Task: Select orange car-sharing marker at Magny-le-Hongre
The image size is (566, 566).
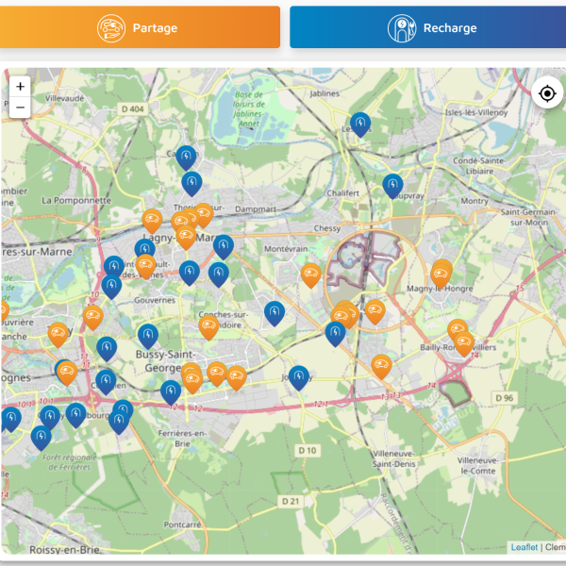Action: pyautogui.click(x=441, y=274)
